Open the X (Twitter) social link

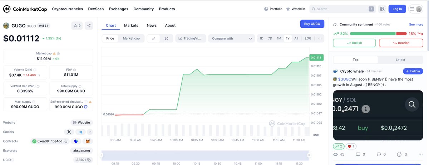69,132
